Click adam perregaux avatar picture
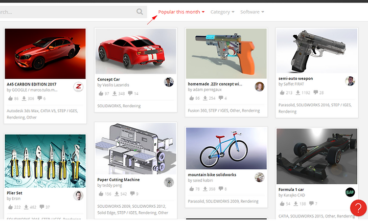The width and height of the screenshot is (368, 221). click(259, 86)
